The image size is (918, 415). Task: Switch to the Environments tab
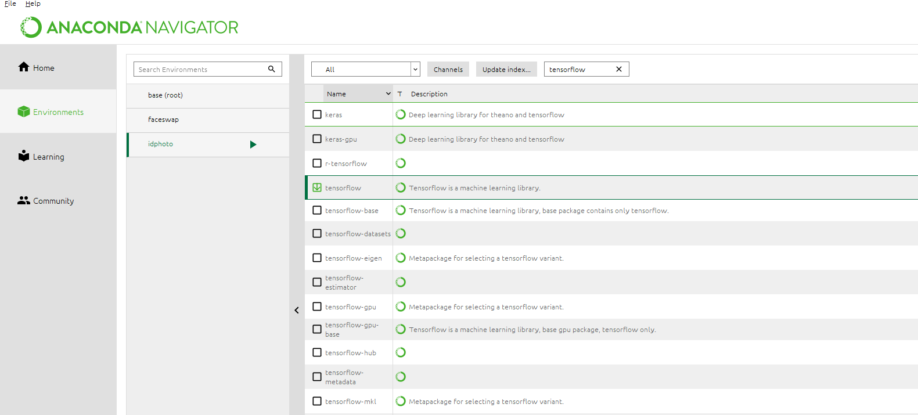pyautogui.click(x=58, y=111)
